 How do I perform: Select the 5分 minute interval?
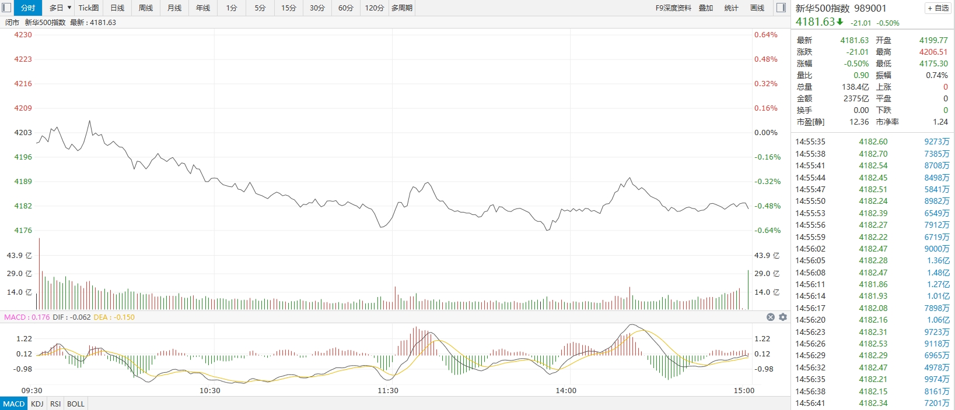click(x=260, y=8)
